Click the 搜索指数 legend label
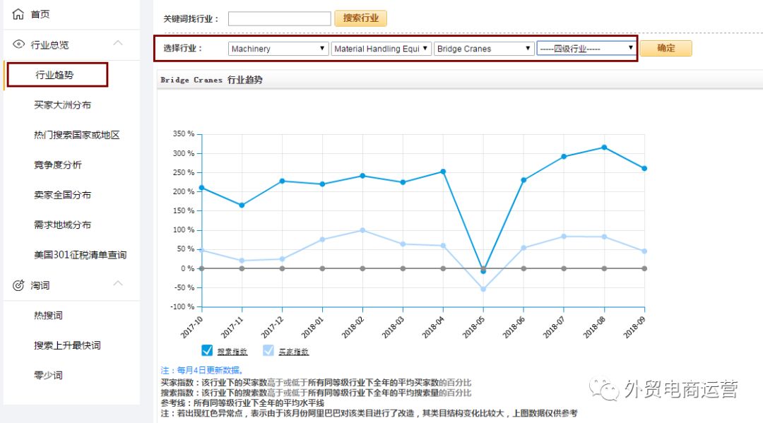The width and height of the screenshot is (763, 423). [x=232, y=352]
